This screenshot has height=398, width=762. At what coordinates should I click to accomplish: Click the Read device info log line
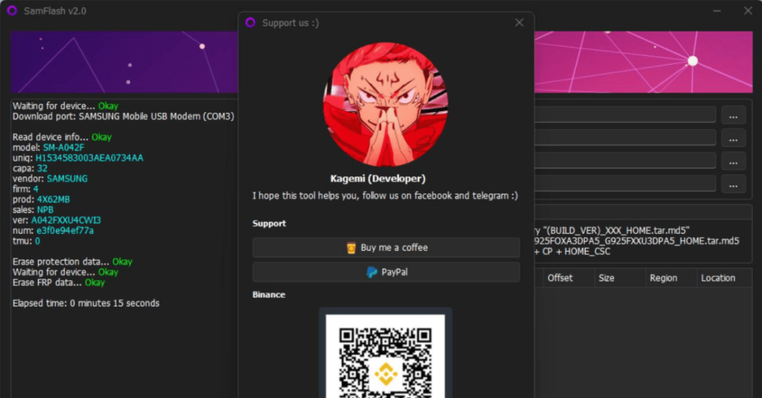click(63, 137)
